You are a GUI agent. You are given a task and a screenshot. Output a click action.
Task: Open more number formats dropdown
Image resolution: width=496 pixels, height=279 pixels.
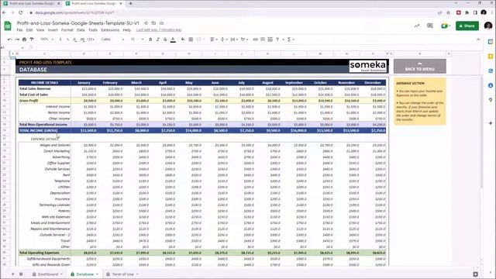(91, 40)
